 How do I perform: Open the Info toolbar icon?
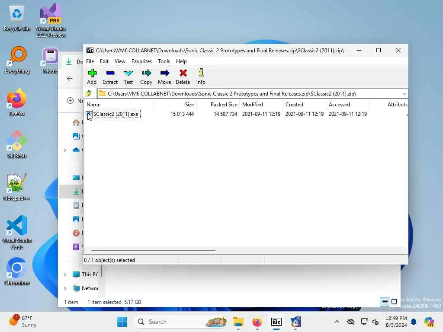coord(201,77)
